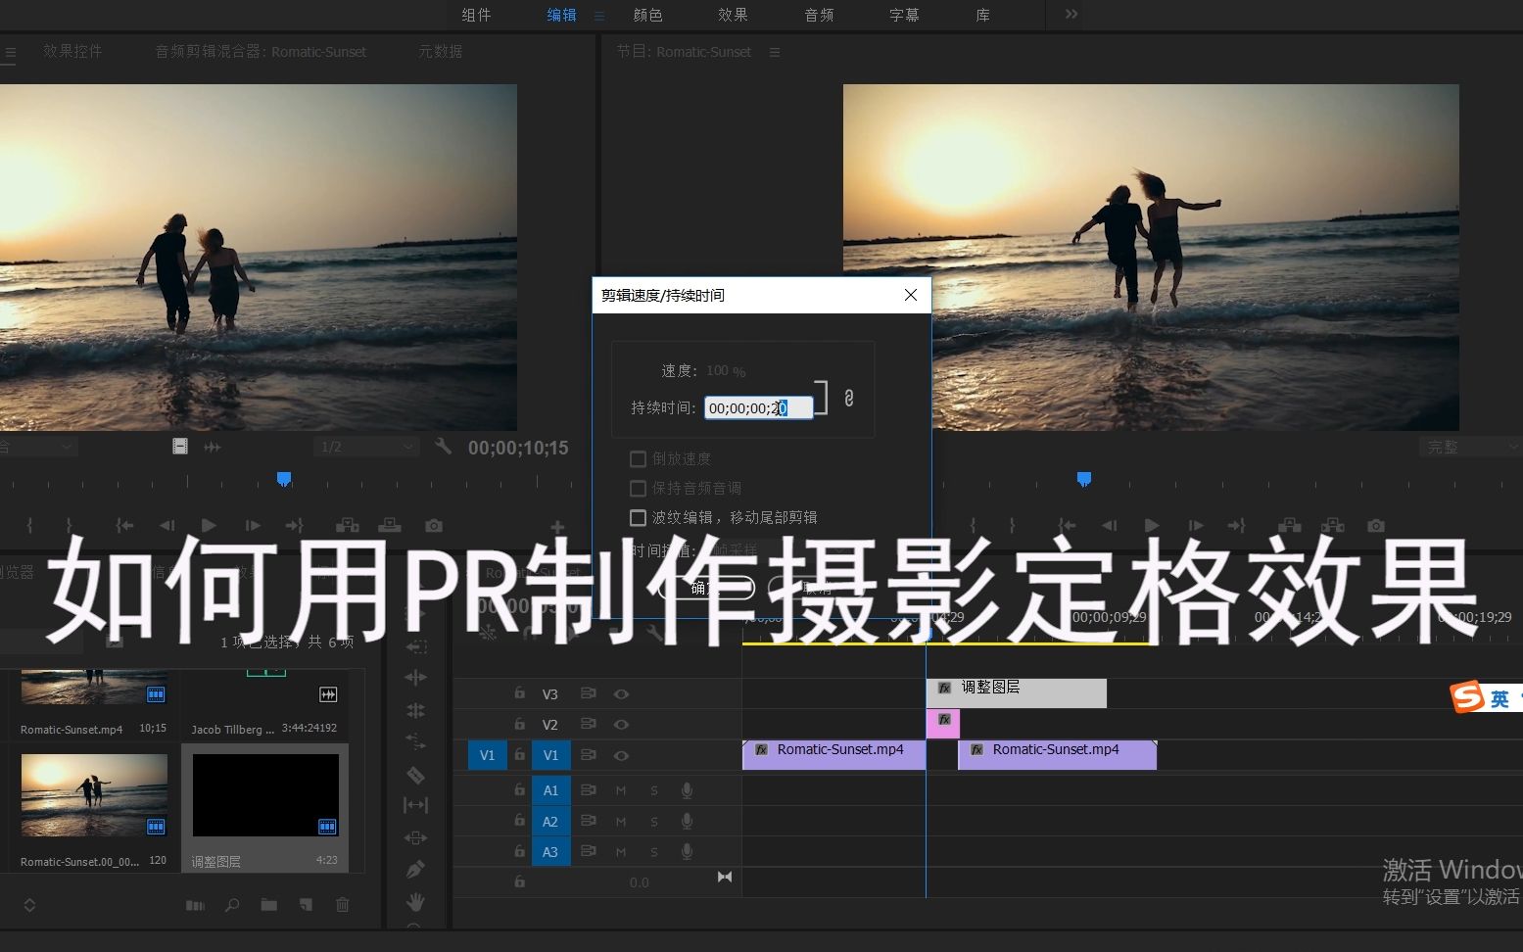Open the source monitor button editor plus
Viewport: 1523px width, 952px height.
coord(557,527)
